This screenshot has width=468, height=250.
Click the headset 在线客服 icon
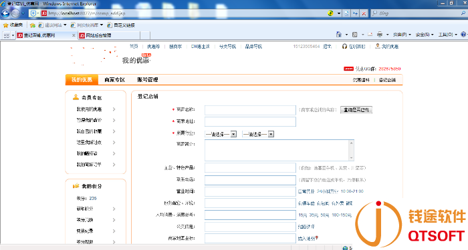click(344, 47)
